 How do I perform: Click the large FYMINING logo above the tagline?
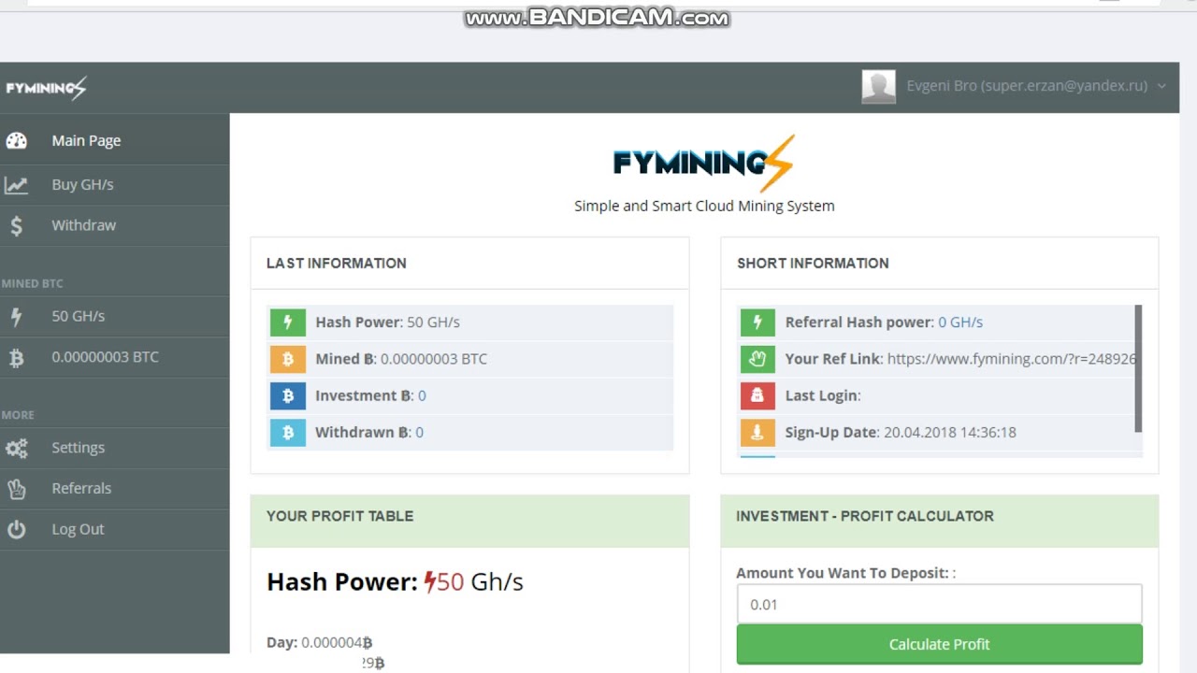click(x=704, y=164)
